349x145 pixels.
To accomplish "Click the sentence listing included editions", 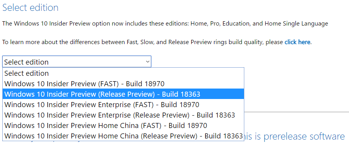I will coord(165,24).
